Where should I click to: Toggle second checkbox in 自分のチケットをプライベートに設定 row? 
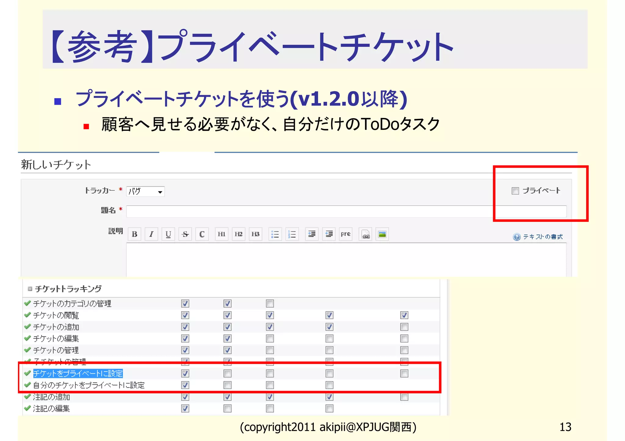coord(227,385)
